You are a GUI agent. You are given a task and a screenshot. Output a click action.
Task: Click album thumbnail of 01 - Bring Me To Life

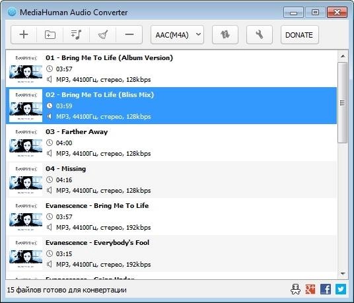[x=26, y=69]
